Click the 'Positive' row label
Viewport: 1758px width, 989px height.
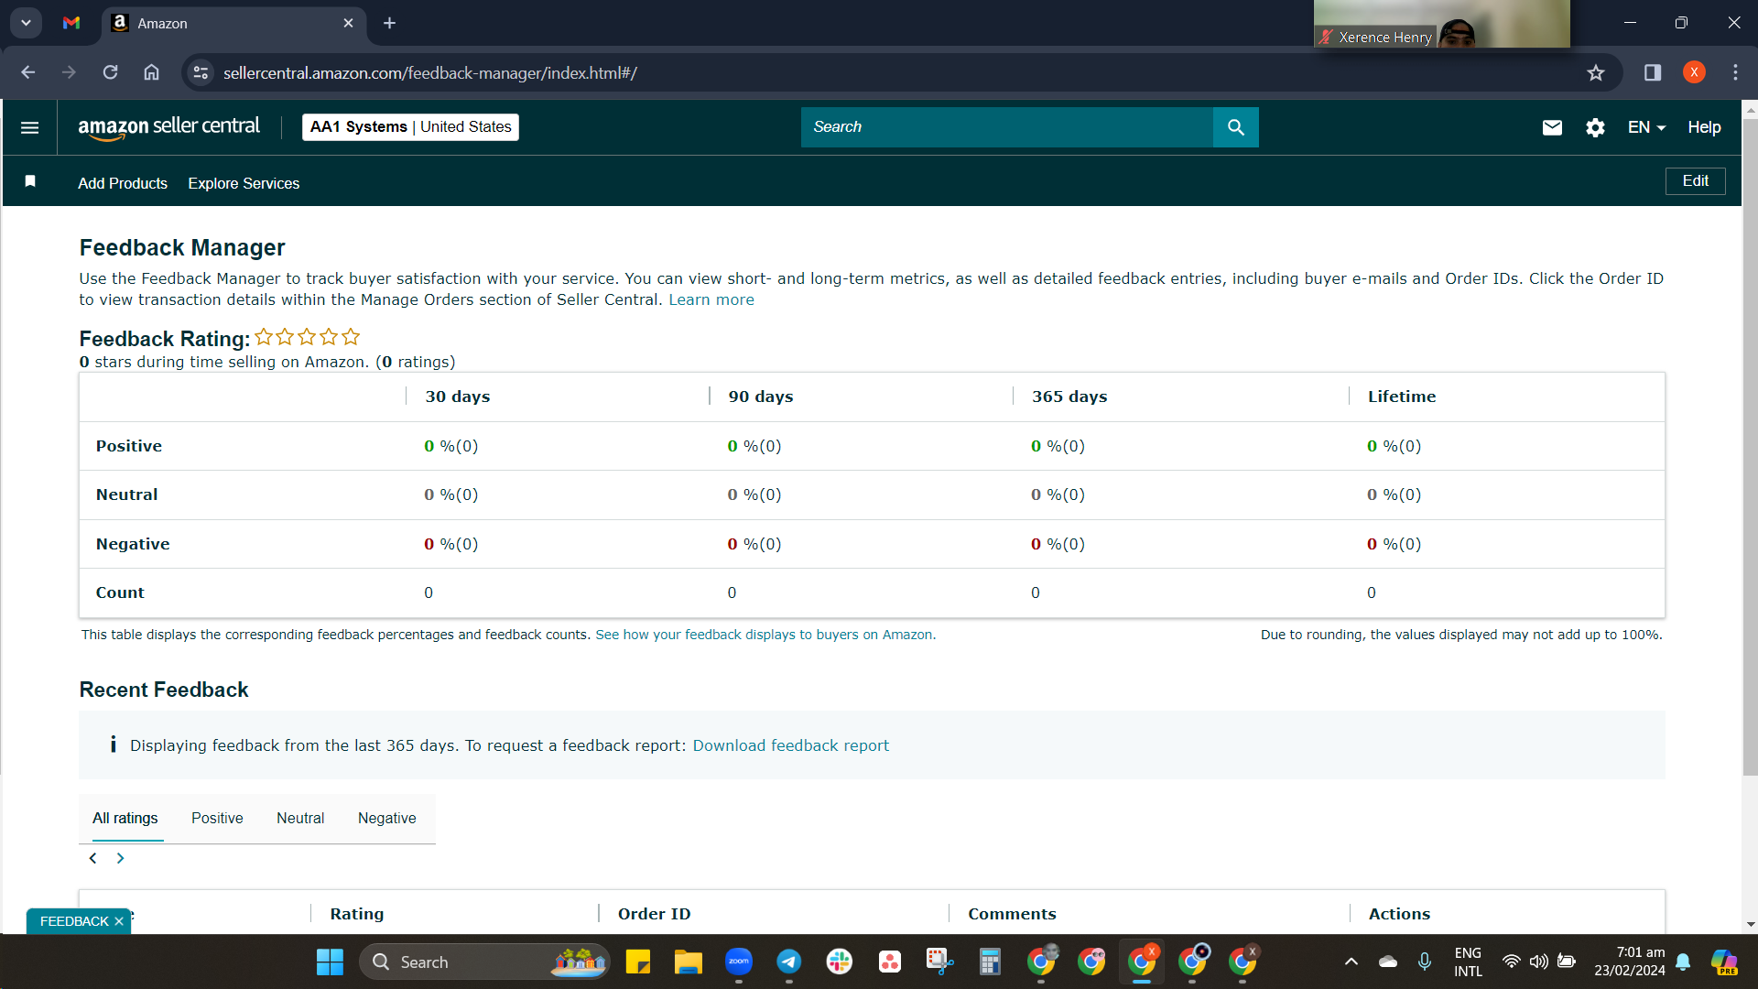(129, 446)
